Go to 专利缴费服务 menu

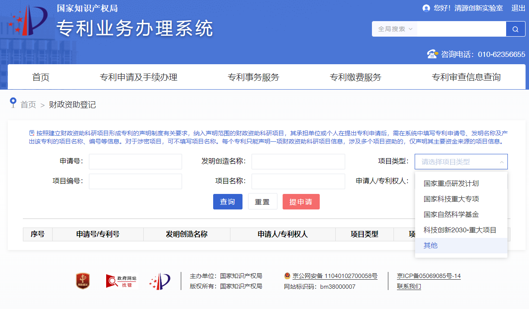356,78
